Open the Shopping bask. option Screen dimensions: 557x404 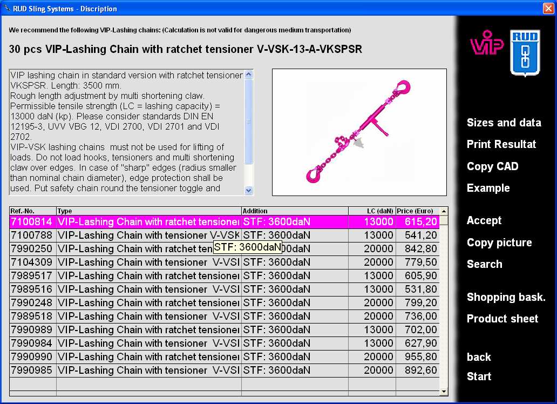click(506, 297)
